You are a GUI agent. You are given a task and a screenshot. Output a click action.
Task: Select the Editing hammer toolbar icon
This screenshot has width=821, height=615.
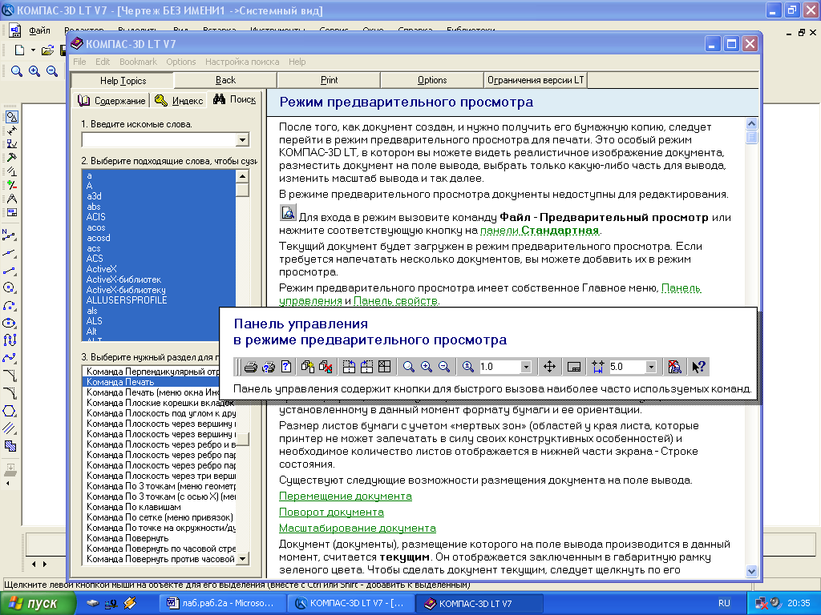pos(11,158)
